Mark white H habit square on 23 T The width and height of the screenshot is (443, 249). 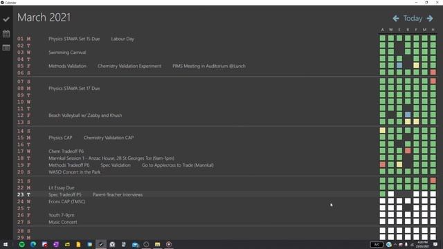[433, 194]
